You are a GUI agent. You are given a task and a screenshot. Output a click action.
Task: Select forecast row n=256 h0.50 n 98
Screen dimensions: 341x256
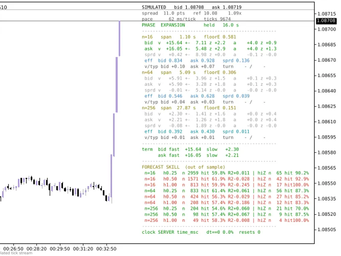point(227,214)
